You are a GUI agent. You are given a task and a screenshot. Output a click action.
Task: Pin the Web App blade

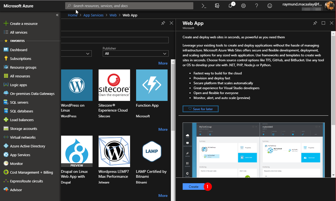[315, 23]
